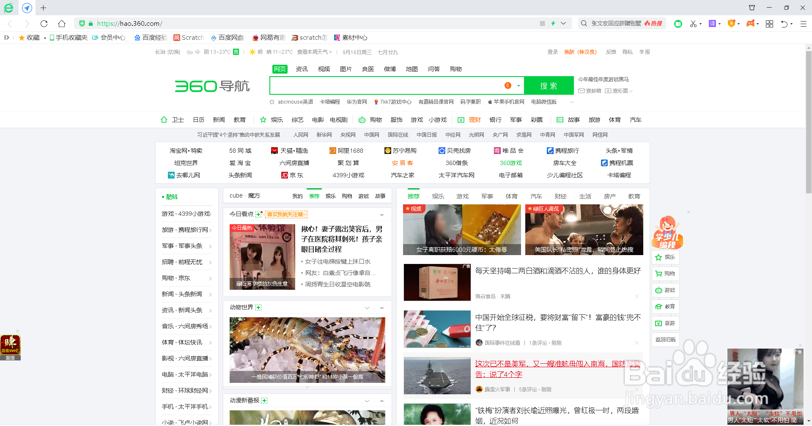Select the 图片 search tab

click(x=346, y=69)
